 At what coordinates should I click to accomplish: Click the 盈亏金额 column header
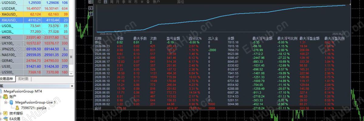click(x=173, y=39)
